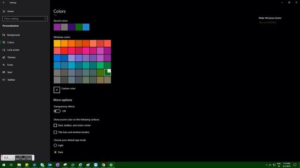The image size is (300, 168).
Task: Open Chrome from the taskbar
Action: click(x=104, y=165)
